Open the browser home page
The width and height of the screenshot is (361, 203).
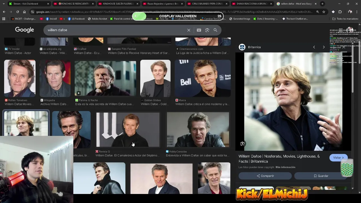24,12
